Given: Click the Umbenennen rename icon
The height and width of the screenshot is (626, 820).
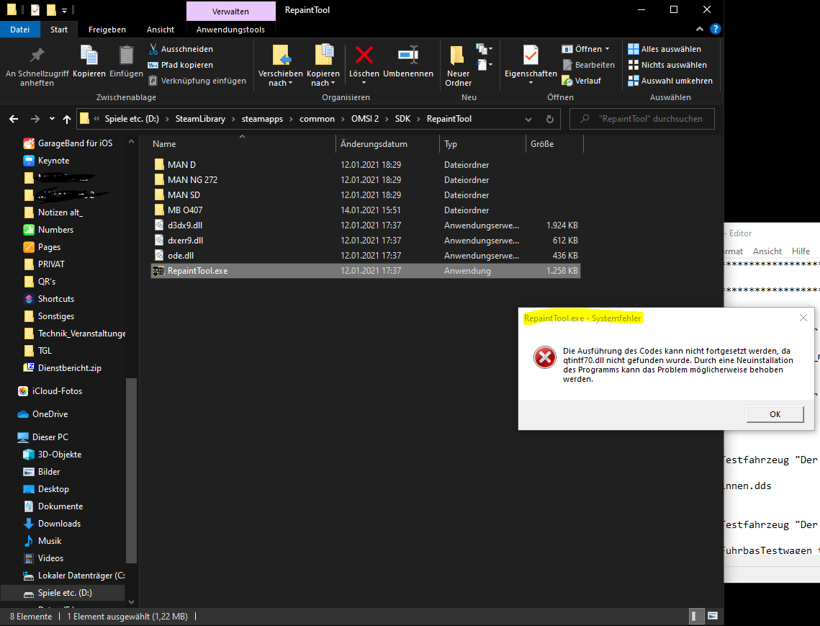Looking at the screenshot, I should 408,55.
